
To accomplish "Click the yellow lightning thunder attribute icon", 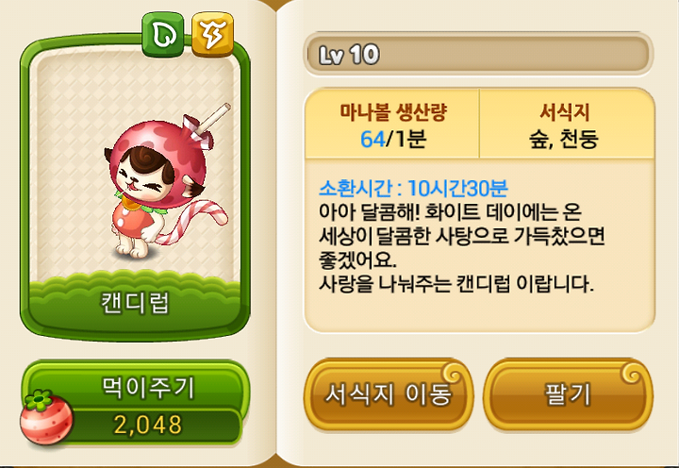I will tap(212, 35).
